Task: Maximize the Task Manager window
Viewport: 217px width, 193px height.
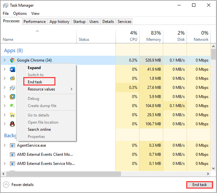Action: point(194,5)
